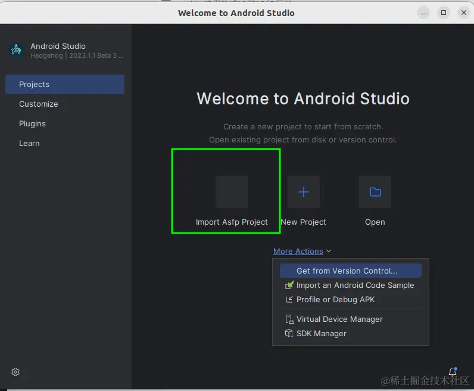
Task: Click the Open folder icon
Action: coord(375,192)
